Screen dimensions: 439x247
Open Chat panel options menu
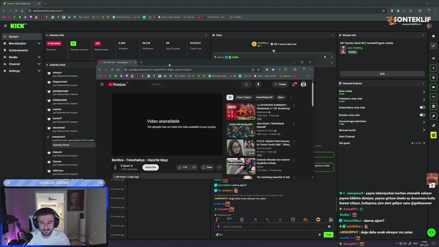pyautogui.click(x=332, y=35)
